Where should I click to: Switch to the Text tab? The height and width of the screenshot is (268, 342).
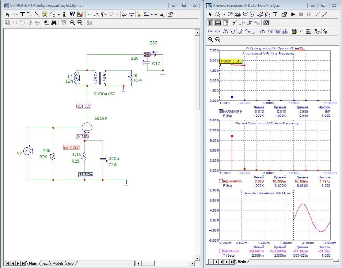45,263
